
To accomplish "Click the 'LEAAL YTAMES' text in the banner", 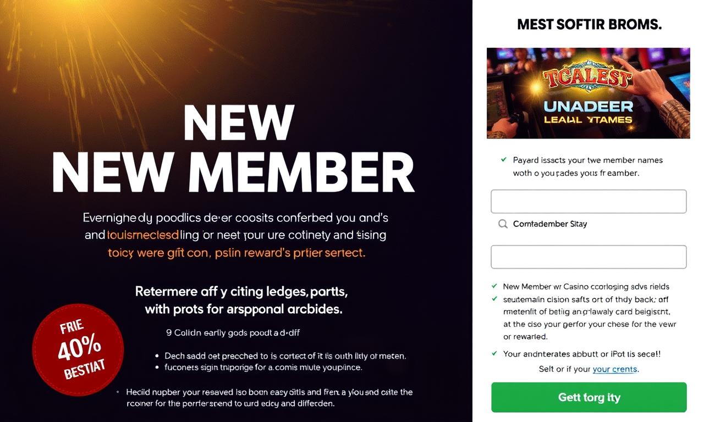I will click(588, 120).
